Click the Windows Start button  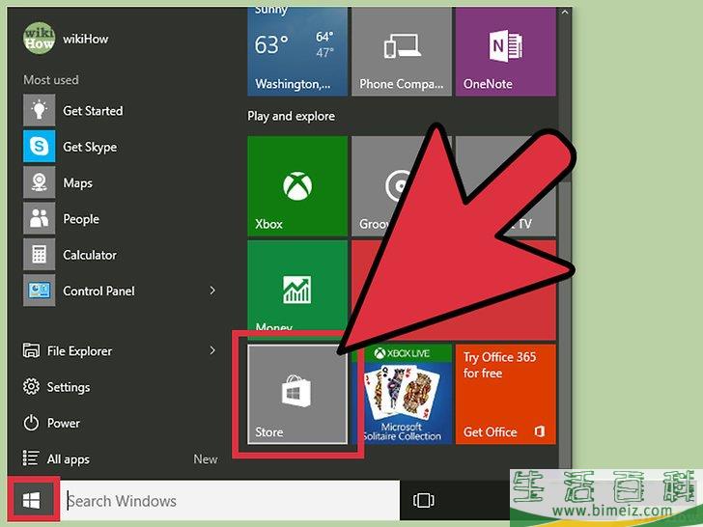[32, 501]
